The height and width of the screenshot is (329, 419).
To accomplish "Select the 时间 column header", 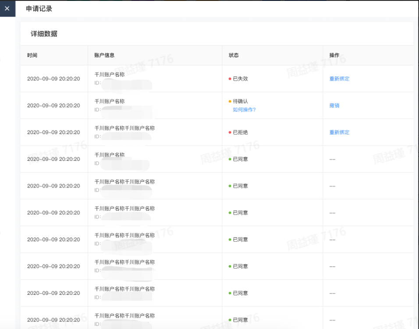I will tap(32, 55).
